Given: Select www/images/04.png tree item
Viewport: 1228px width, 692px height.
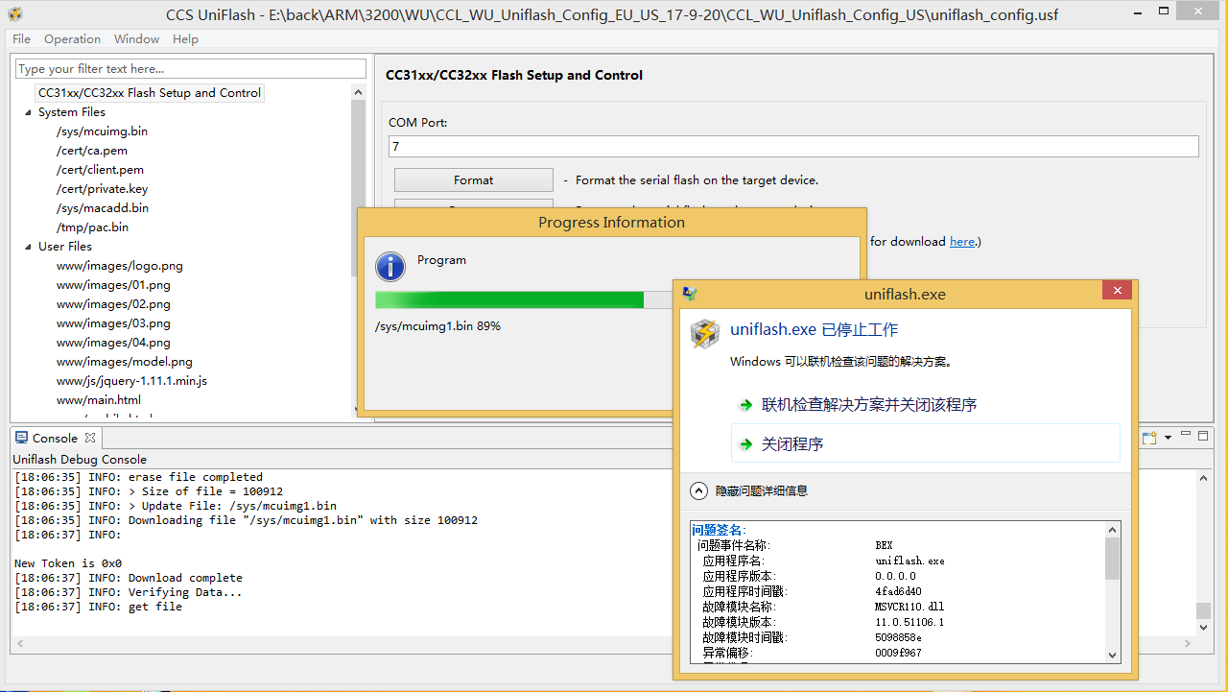Looking at the screenshot, I should point(113,343).
